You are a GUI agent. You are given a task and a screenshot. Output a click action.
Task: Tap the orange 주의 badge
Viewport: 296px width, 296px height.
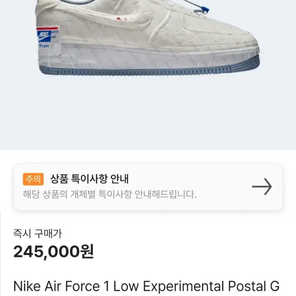[x=33, y=179]
